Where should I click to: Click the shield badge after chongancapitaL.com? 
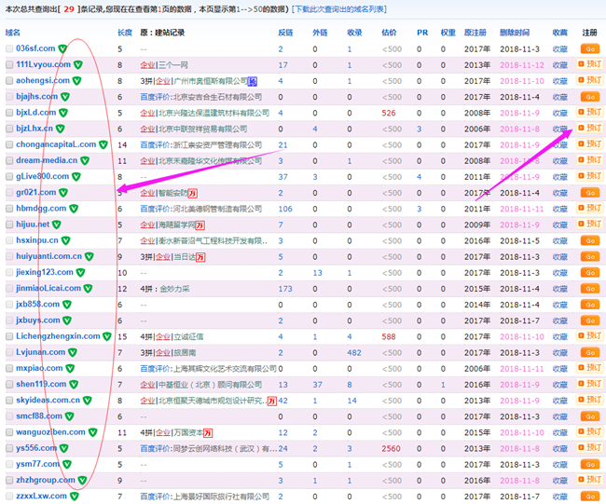103,144
